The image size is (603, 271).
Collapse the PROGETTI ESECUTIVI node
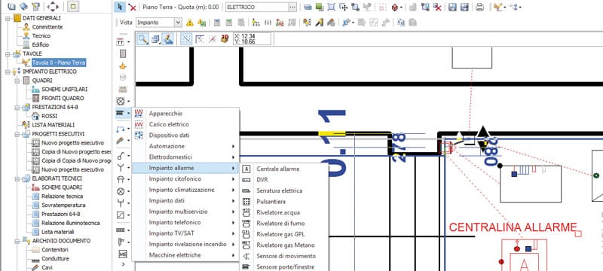(17, 134)
